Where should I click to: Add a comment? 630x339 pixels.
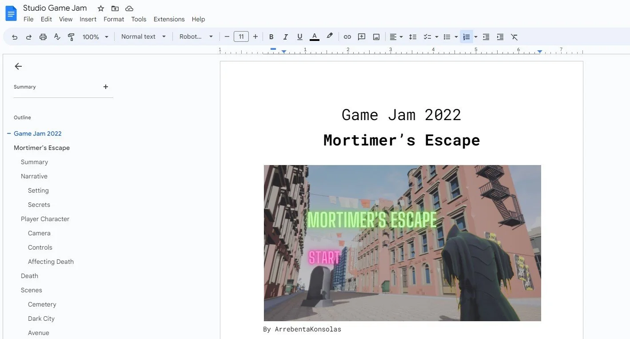362,37
